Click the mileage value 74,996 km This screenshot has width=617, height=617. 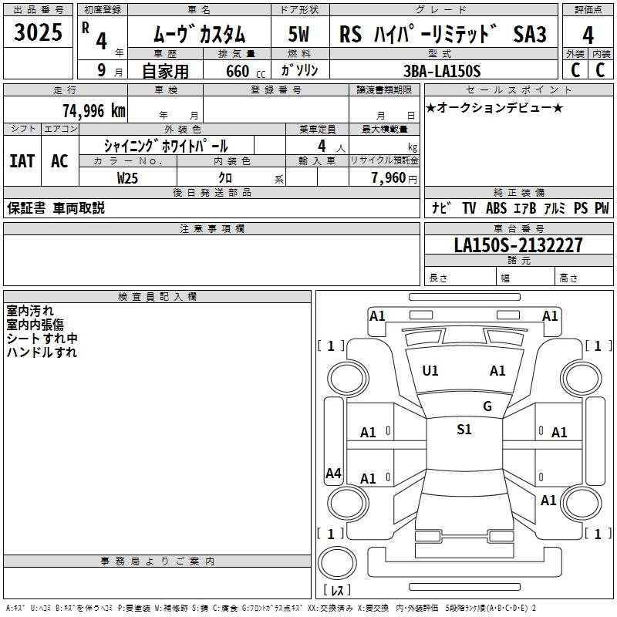94,110
